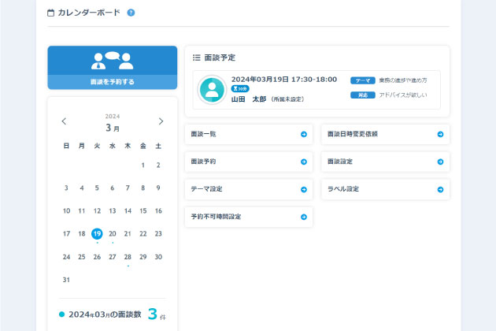Click the 対応 label tag
Screen dimensions: 496x331
point(362,95)
